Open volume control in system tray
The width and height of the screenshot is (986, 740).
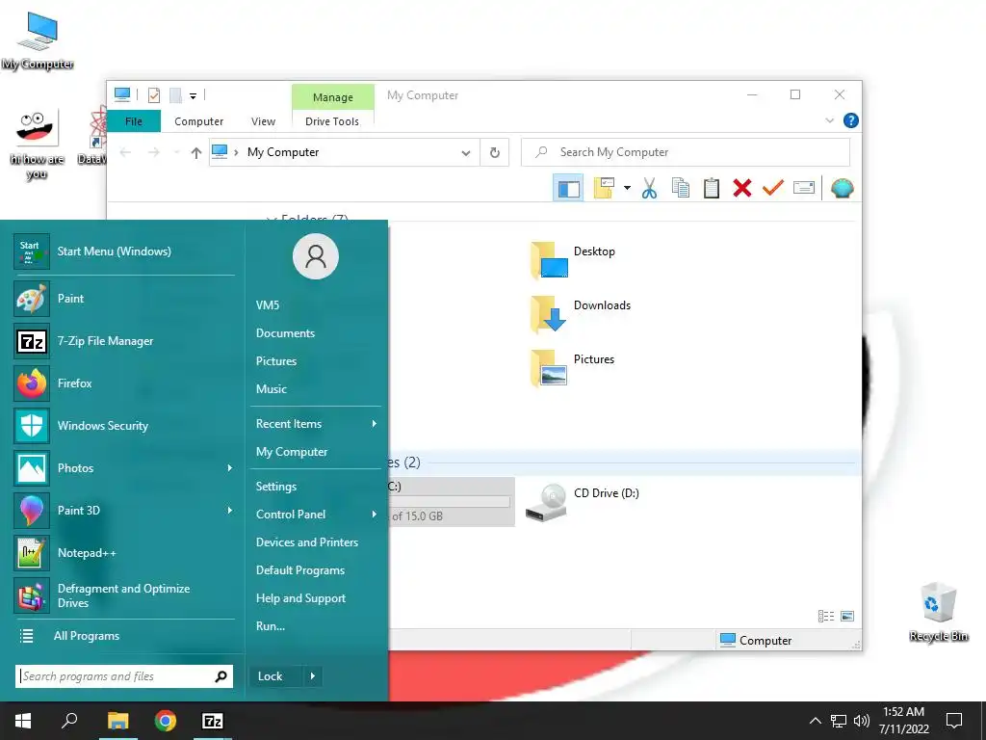click(861, 721)
